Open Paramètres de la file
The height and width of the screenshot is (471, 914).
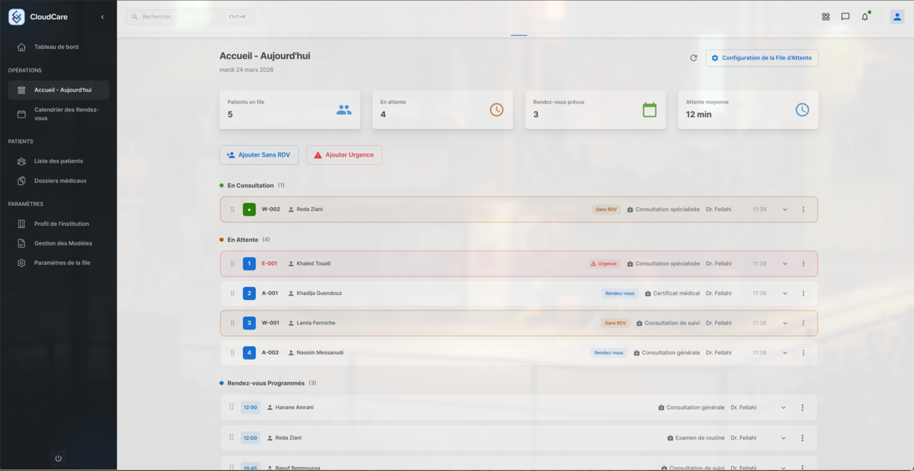[x=63, y=262]
